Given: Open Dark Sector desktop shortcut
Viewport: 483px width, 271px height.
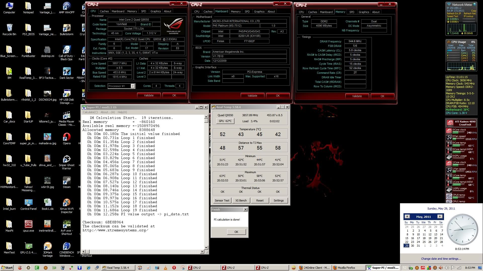Looking at the screenshot, I should (67, 73).
